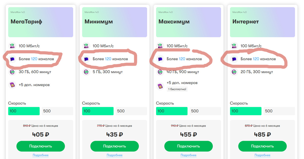
Task: Open the Интернет tariff header banner
Action: (262, 22)
